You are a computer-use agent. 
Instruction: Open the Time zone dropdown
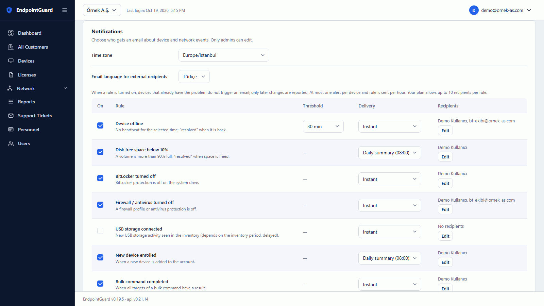(224, 55)
